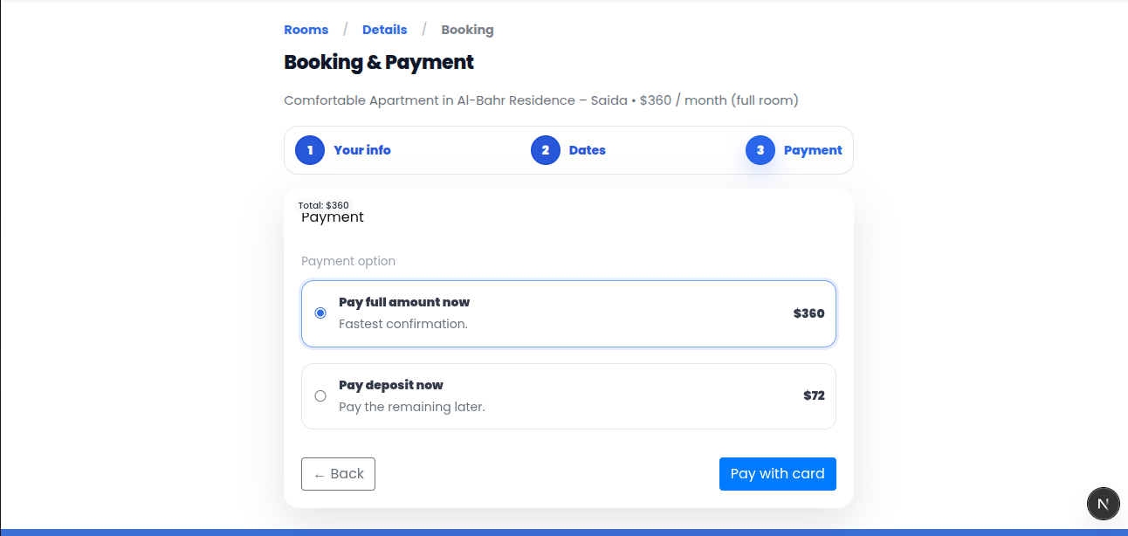Select the Pay deposit now radio

[320, 396]
